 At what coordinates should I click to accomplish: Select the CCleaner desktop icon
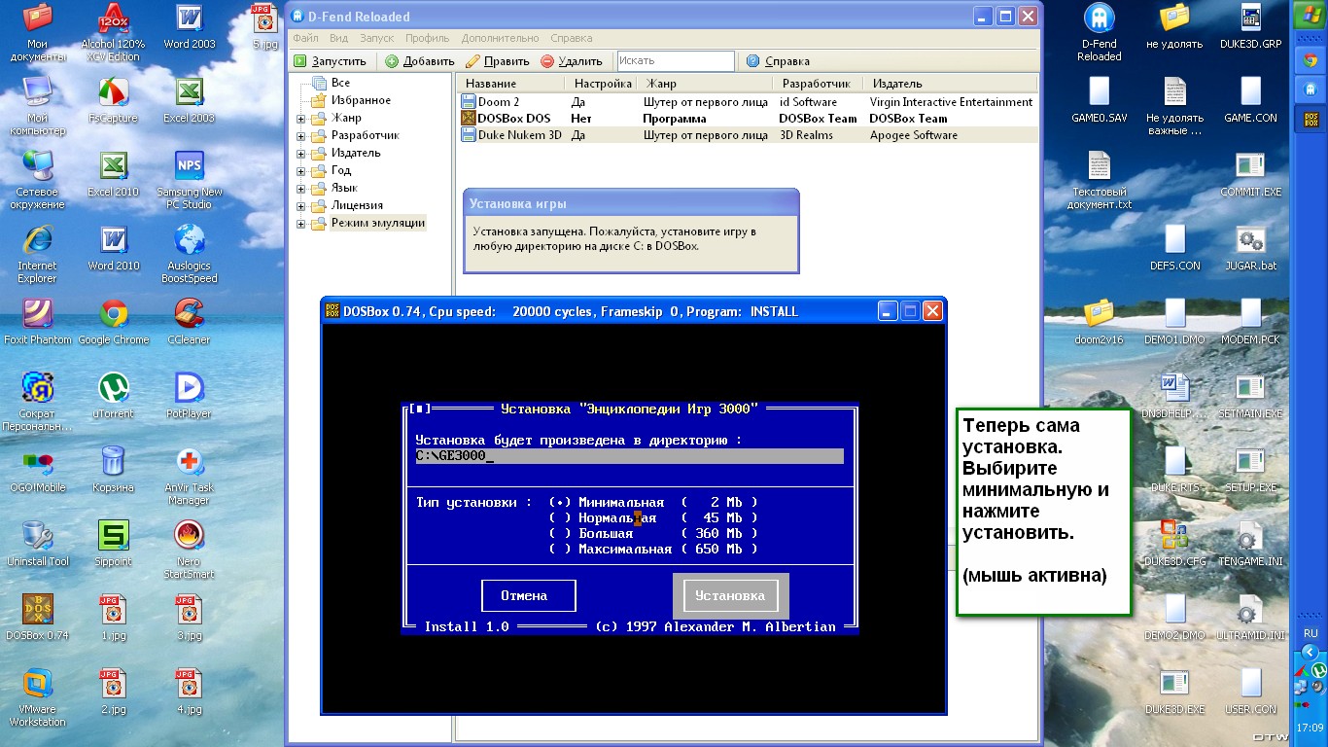[x=190, y=322]
